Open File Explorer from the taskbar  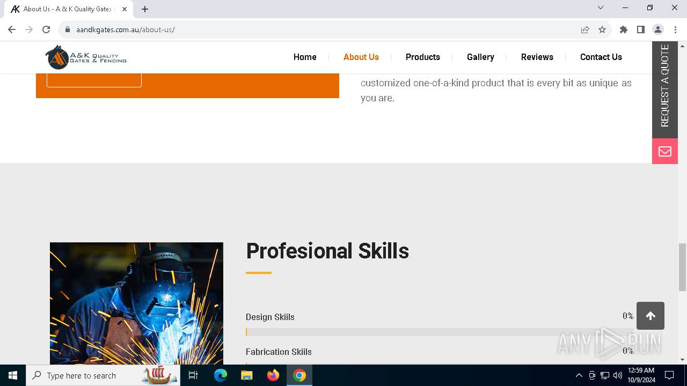247,375
